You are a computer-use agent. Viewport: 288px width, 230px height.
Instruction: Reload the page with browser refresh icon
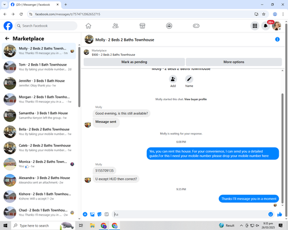[21, 14]
